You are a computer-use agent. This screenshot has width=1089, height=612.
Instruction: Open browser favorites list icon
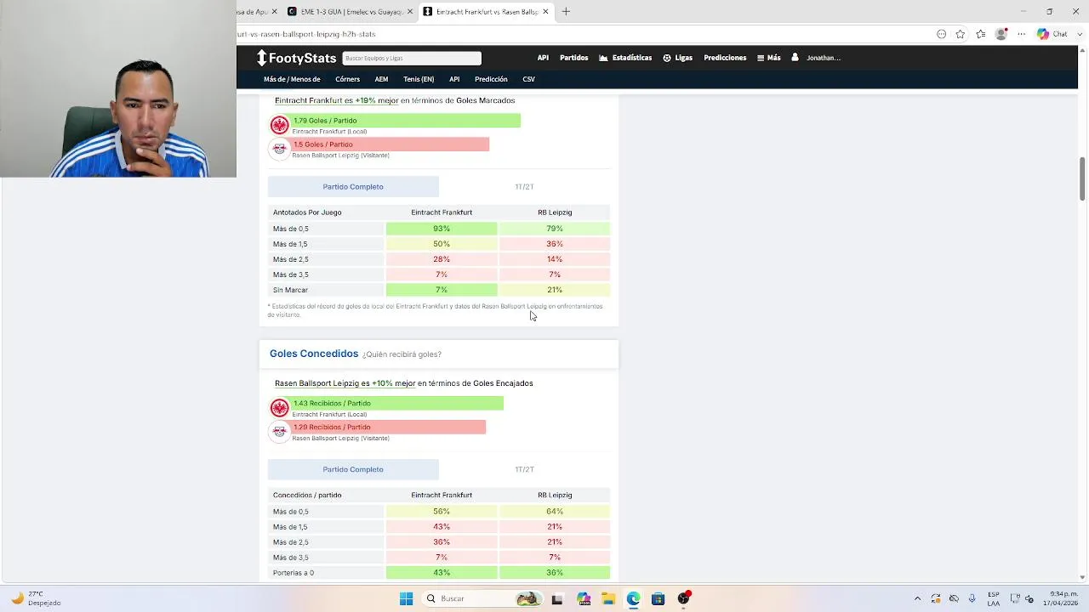pos(981,34)
